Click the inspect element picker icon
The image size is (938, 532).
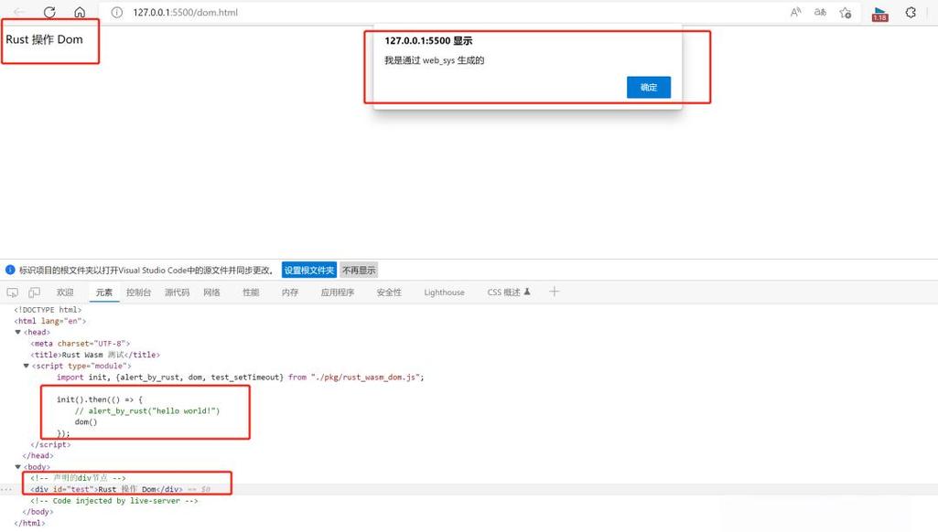click(x=13, y=293)
